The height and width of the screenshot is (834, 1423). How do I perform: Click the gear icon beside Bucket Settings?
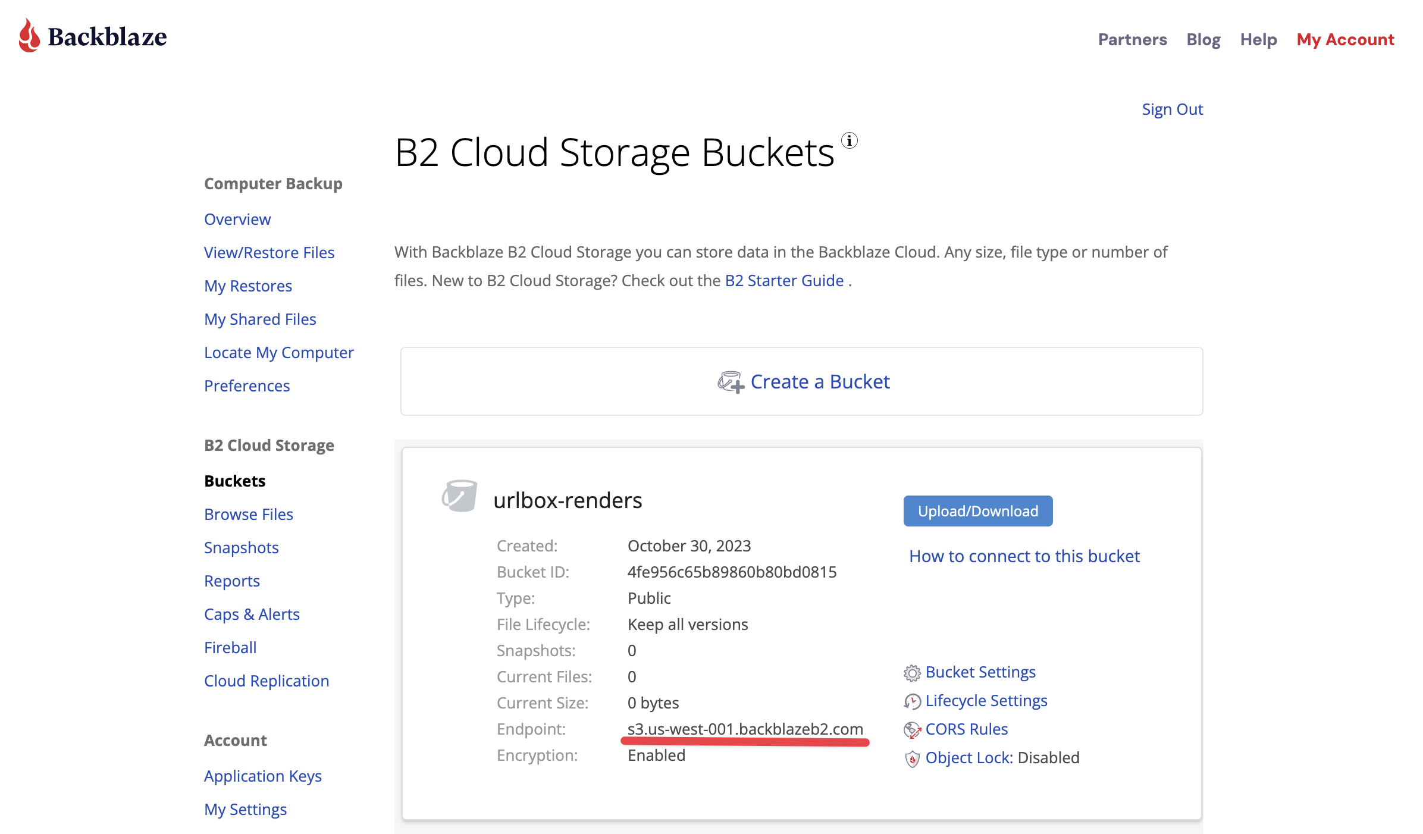point(912,673)
